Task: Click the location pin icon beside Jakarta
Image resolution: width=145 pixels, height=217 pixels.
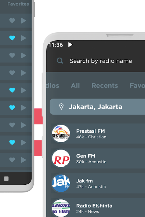Action: pyautogui.click(x=61, y=107)
